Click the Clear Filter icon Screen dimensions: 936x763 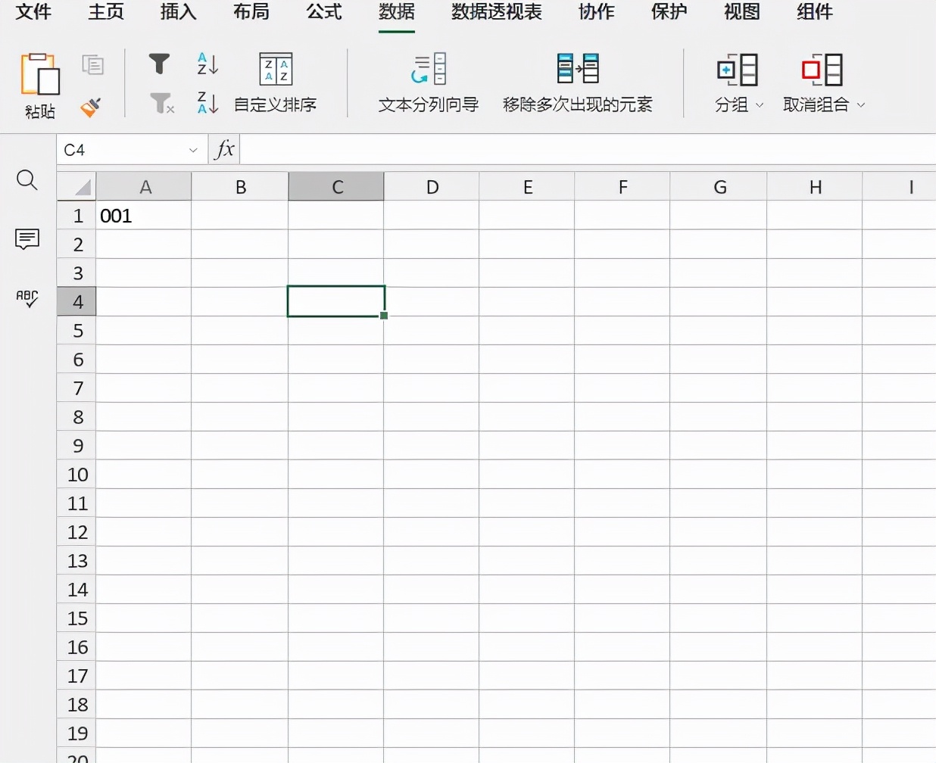[161, 104]
